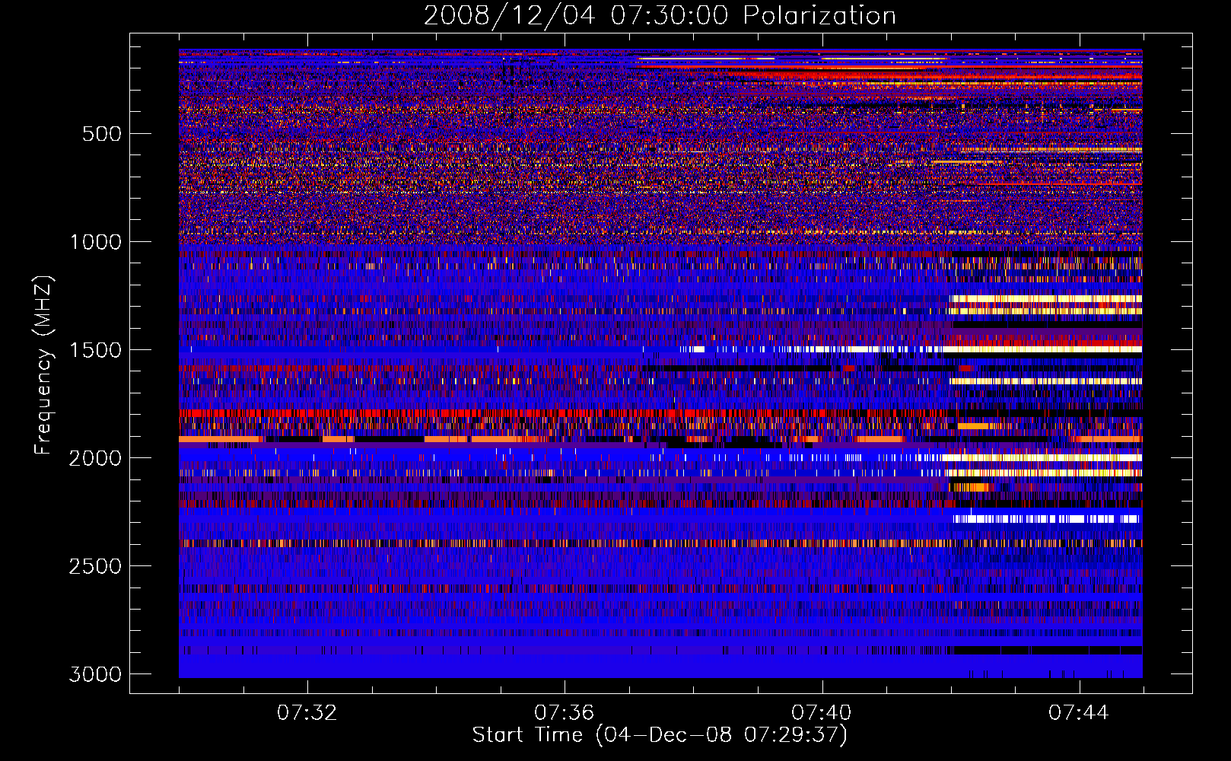Viewport: 1231px width, 761px height.
Task: Click the 07:40 time tick label
Action: click(x=821, y=712)
